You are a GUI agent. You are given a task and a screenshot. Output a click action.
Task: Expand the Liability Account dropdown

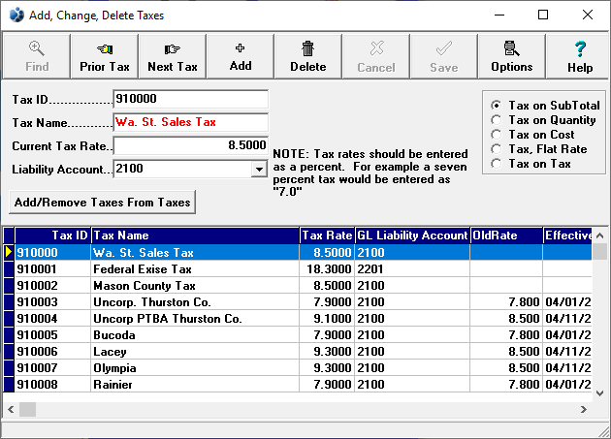(259, 170)
